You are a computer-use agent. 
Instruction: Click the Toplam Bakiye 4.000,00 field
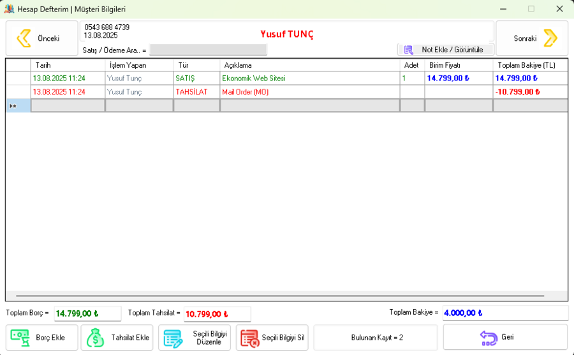[505, 313]
